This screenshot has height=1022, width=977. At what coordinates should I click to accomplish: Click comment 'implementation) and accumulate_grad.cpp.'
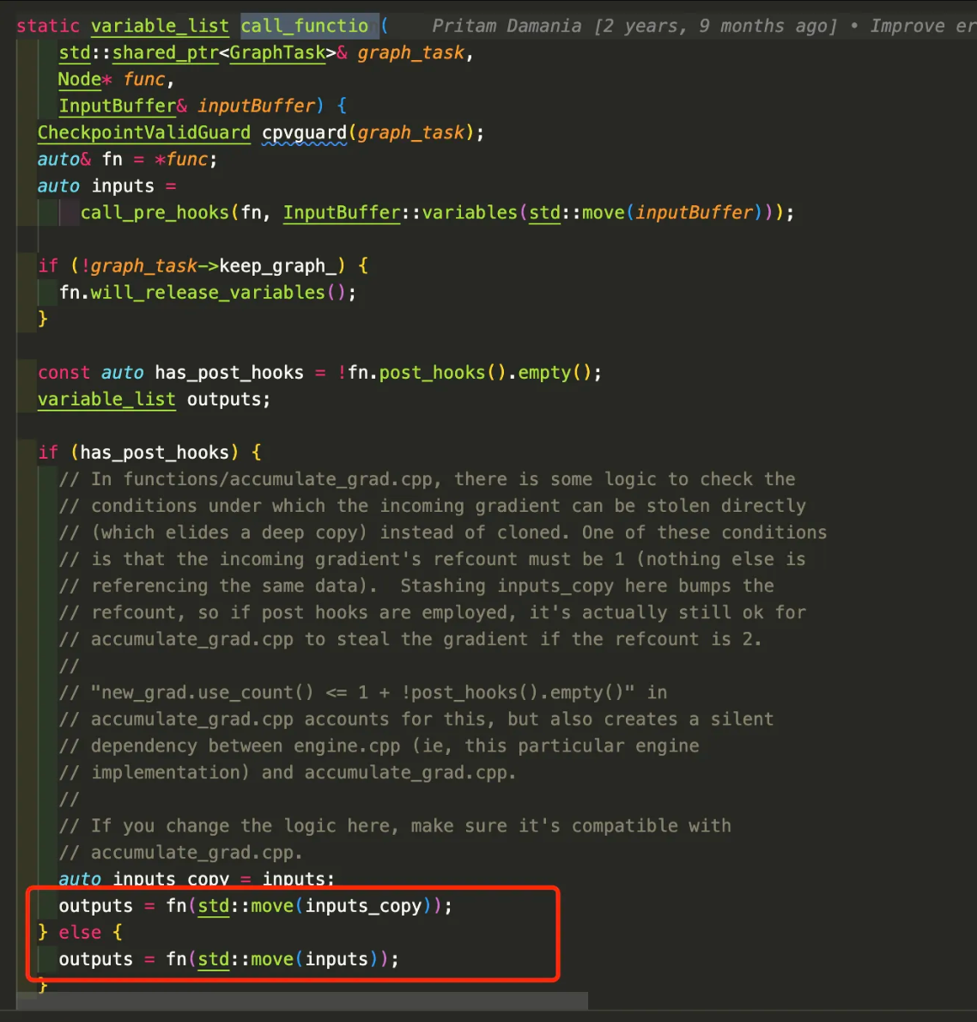(288, 773)
